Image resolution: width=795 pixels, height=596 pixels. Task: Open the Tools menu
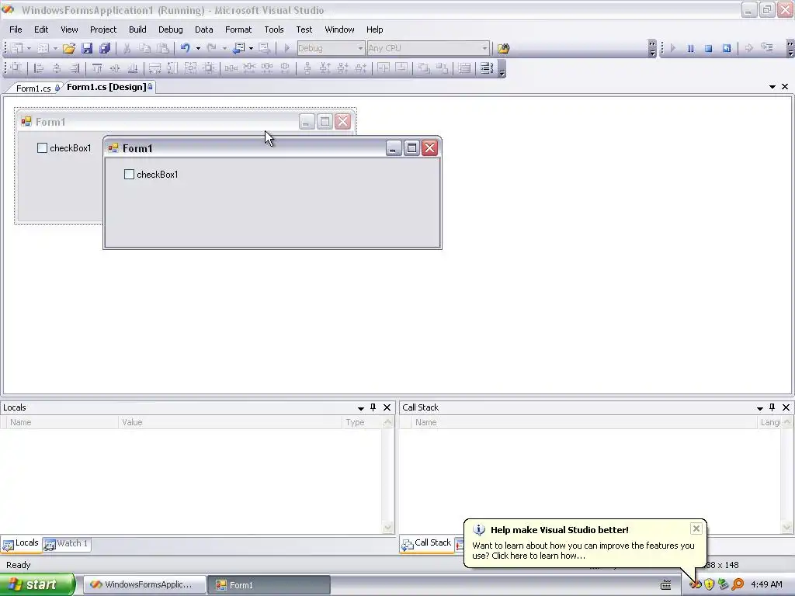click(x=274, y=29)
